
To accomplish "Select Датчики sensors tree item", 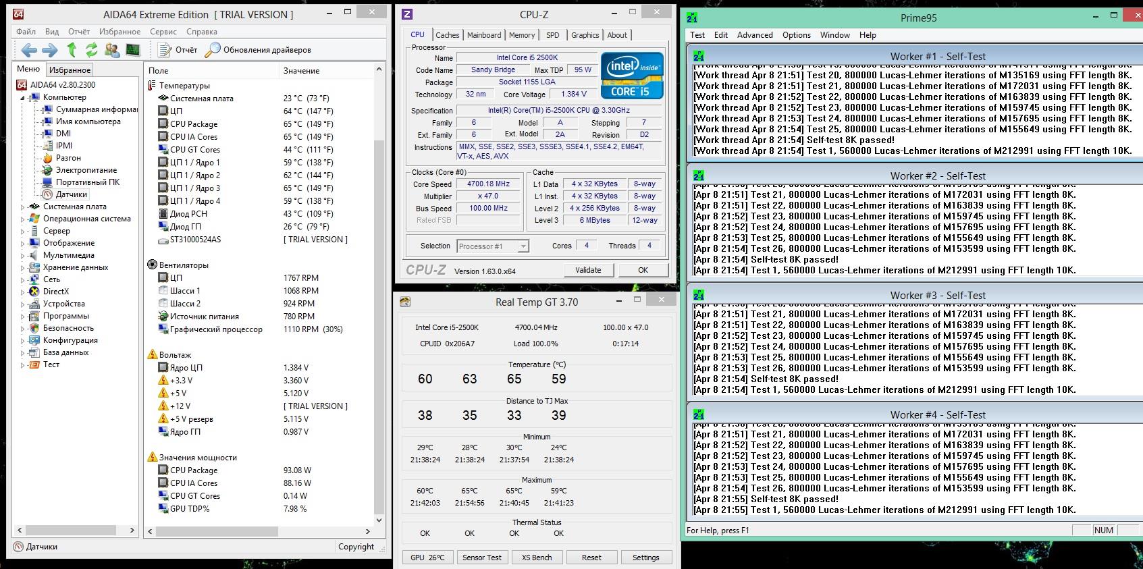I will 65,194.
